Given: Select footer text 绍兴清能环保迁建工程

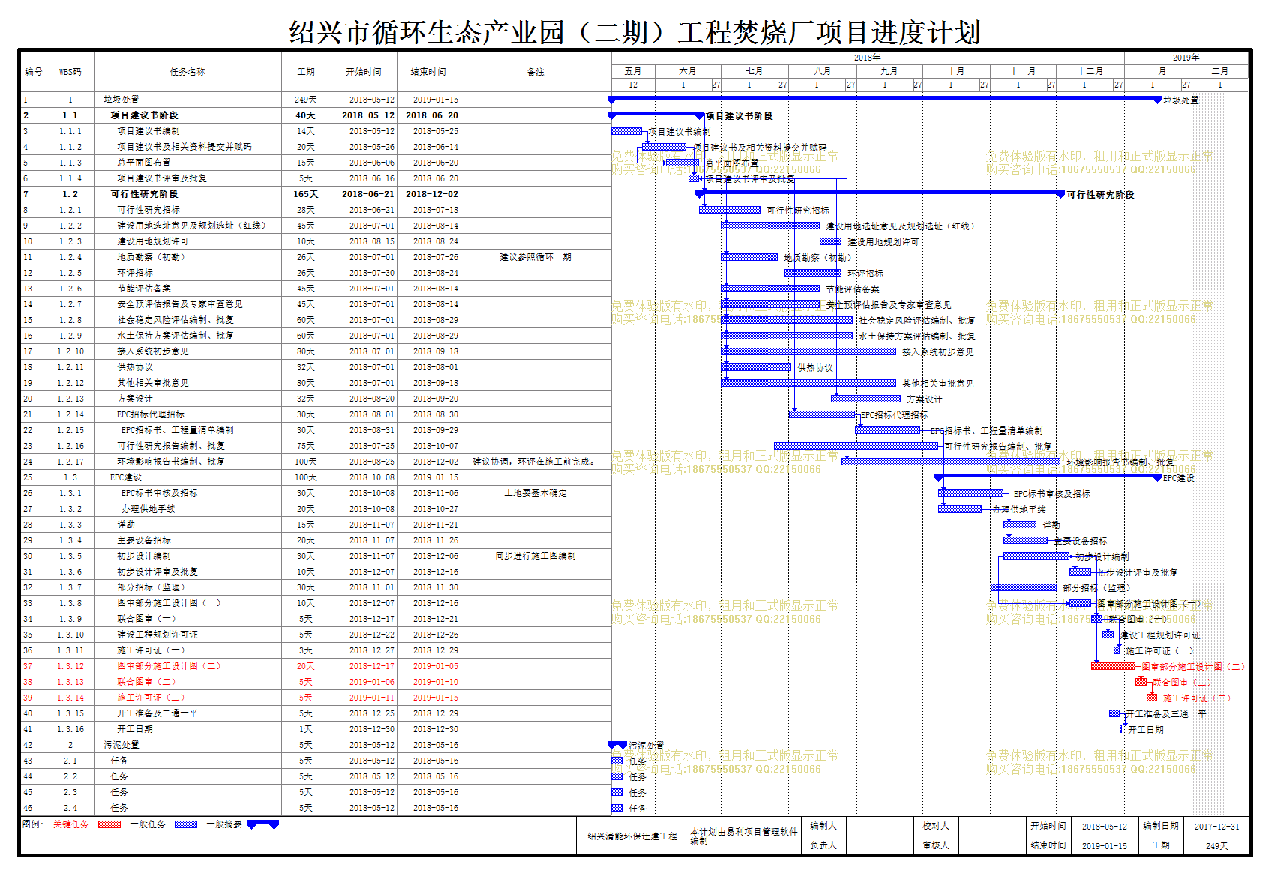Looking at the screenshot, I should [632, 836].
